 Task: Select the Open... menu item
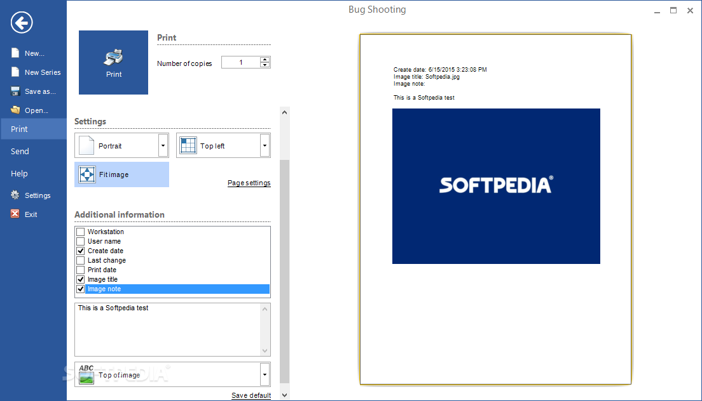pos(36,110)
